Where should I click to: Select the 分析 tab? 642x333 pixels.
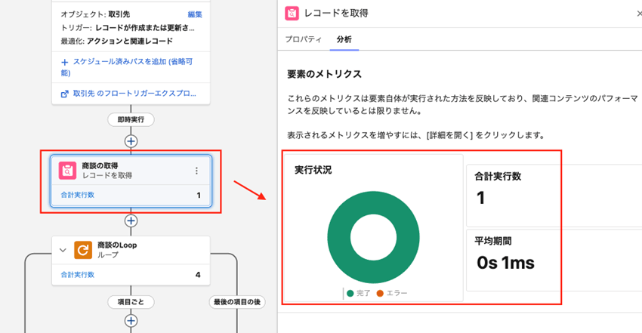pos(344,39)
